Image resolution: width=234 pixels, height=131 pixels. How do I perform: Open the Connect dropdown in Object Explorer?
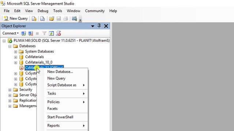pyautogui.click(x=11, y=33)
